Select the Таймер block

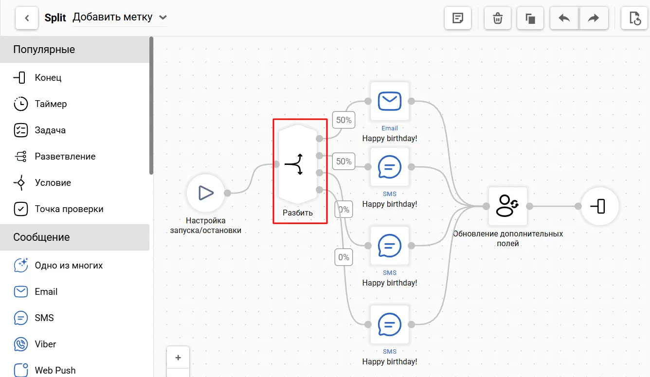pos(51,104)
